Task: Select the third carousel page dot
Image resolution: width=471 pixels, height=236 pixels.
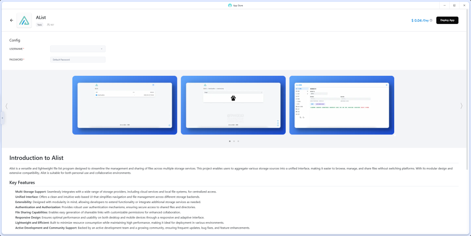Action: point(238,141)
